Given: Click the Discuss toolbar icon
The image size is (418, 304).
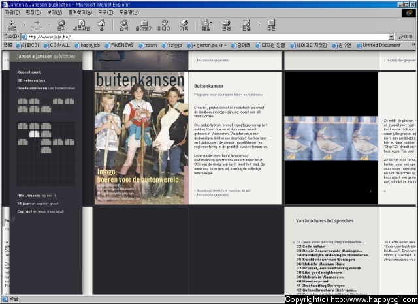Looking at the screenshot, I should (271, 25).
